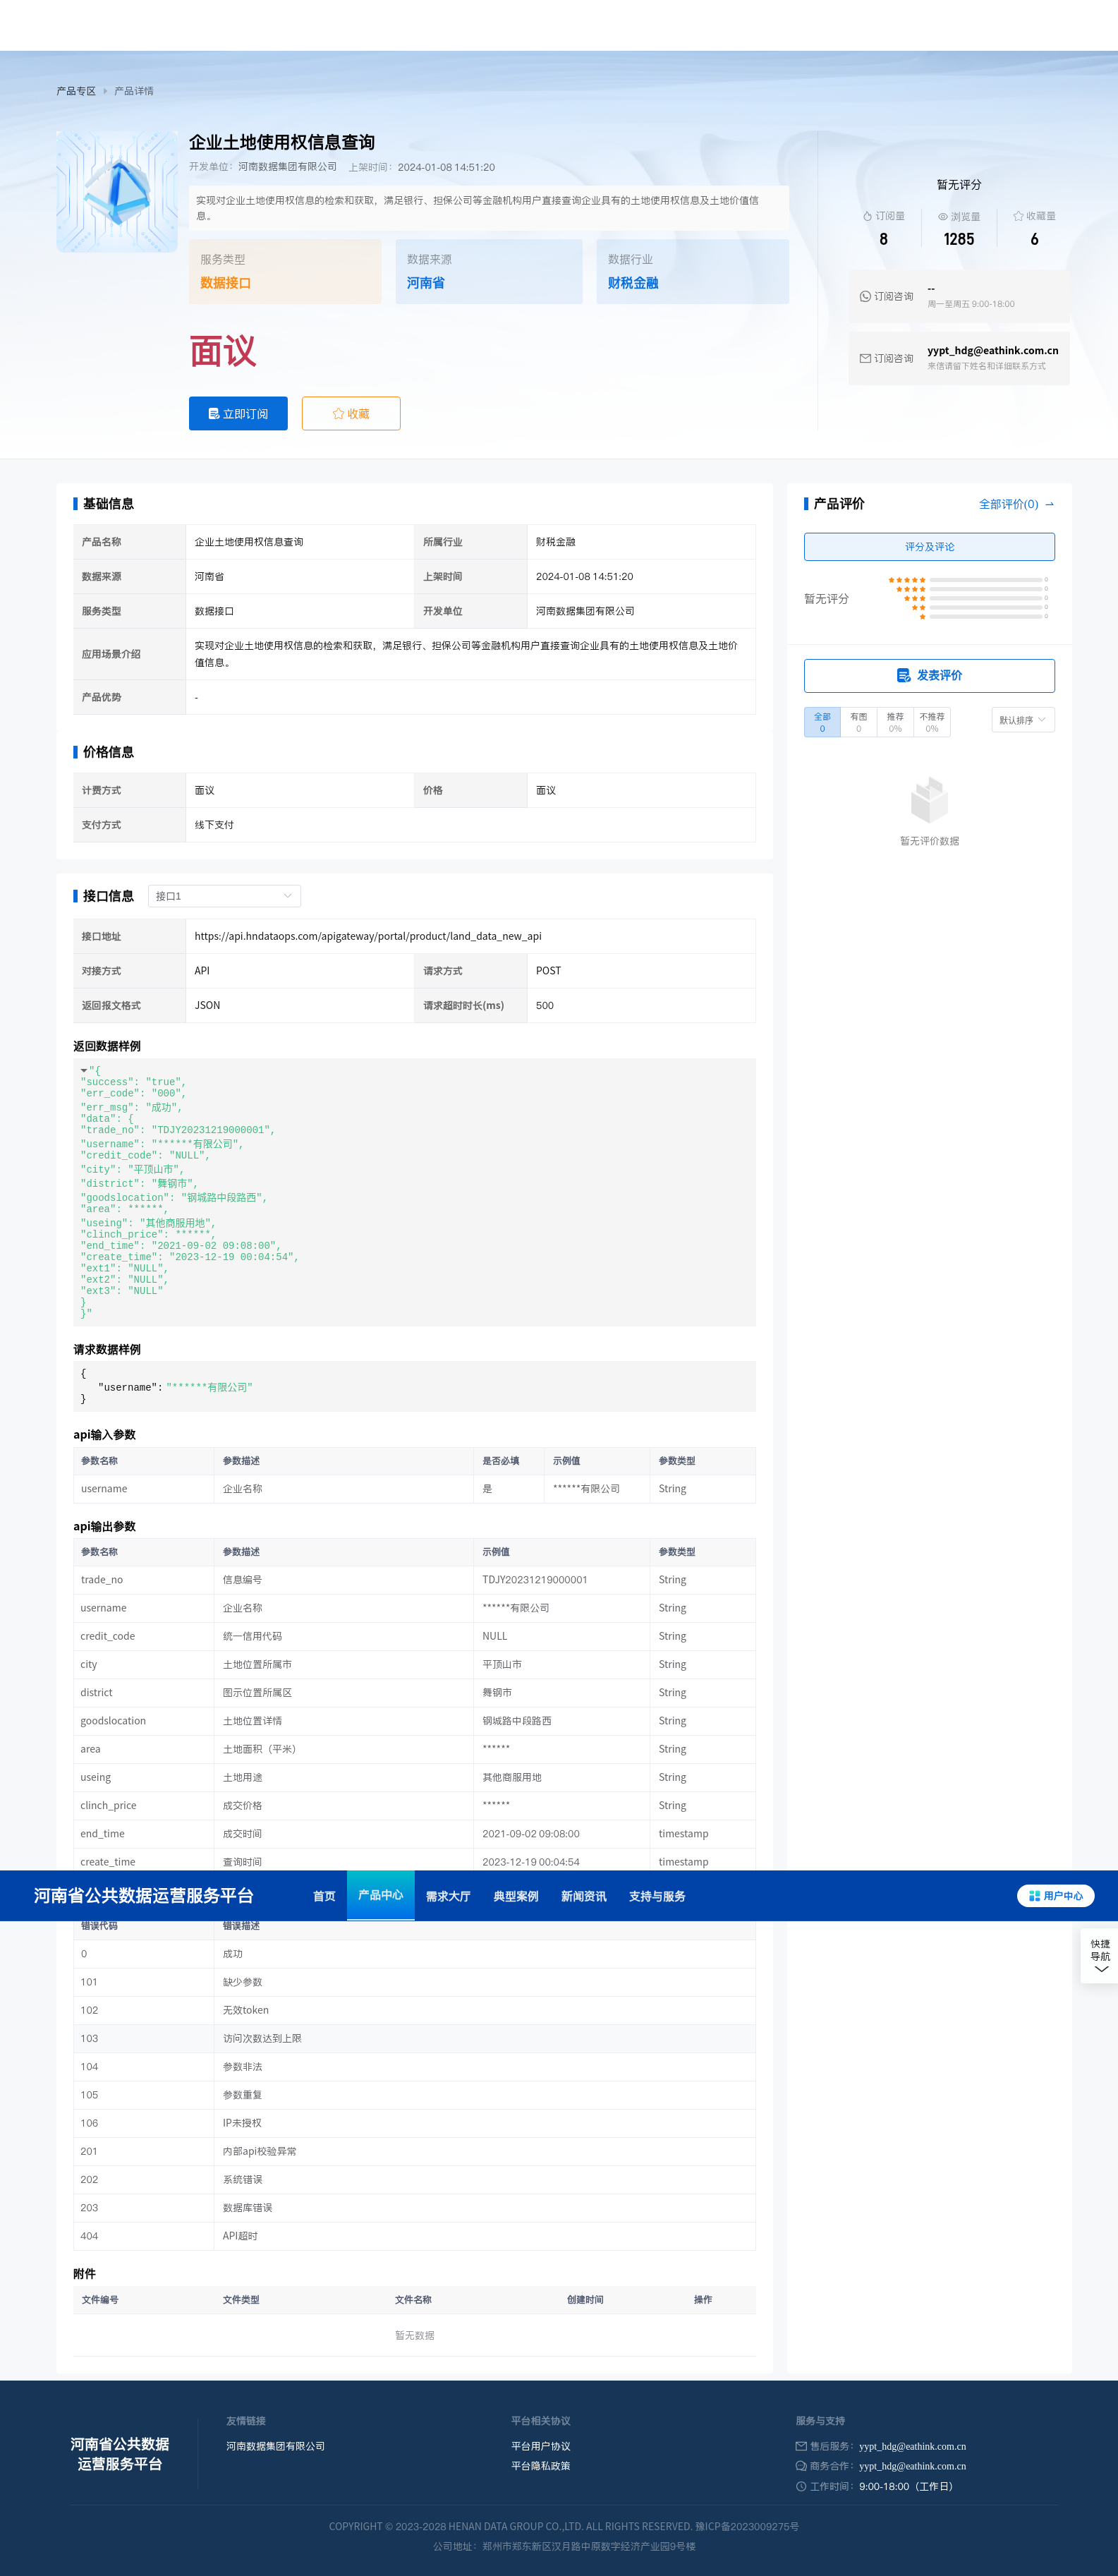Click the footer 商务合作 chat icon
The image size is (1118, 2576).
tap(801, 2466)
